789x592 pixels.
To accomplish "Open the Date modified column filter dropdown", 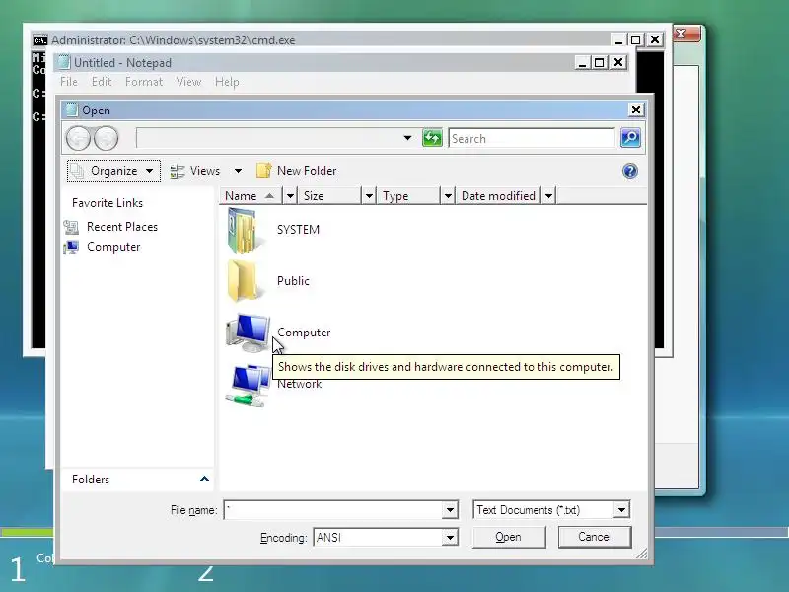I will tap(548, 195).
